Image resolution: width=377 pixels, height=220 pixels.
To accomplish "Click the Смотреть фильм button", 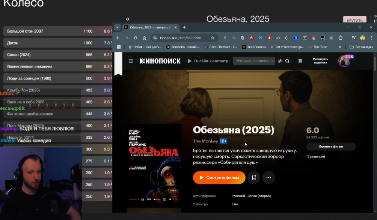I will [x=219, y=178].
